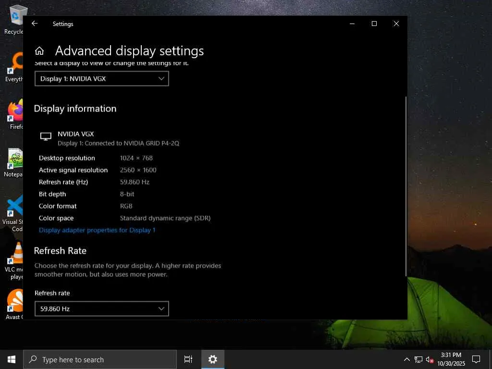Select the Active signal resolution value 2560 × 1600
This screenshot has width=492, height=369.
click(138, 170)
